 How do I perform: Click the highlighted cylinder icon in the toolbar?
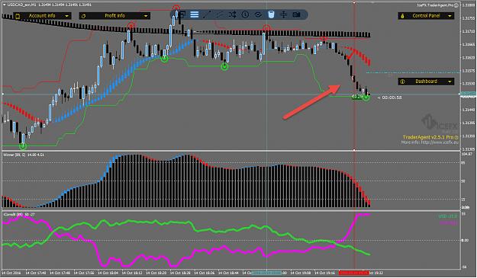(x=271, y=14)
